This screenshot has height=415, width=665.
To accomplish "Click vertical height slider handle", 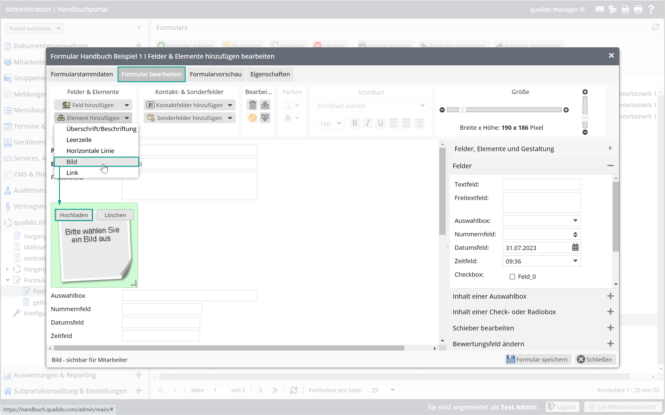I will pyautogui.click(x=585, y=118).
